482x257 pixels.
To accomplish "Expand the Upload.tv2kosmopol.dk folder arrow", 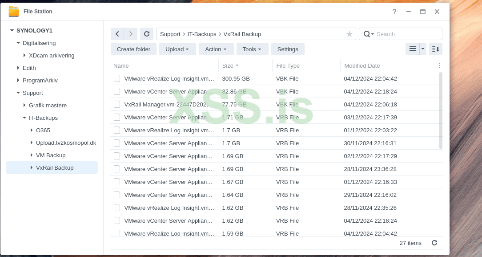I will pos(32,143).
